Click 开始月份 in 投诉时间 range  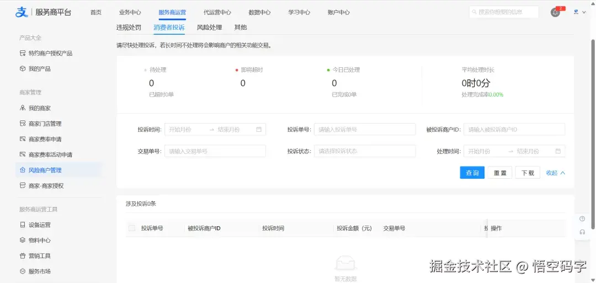(180, 130)
